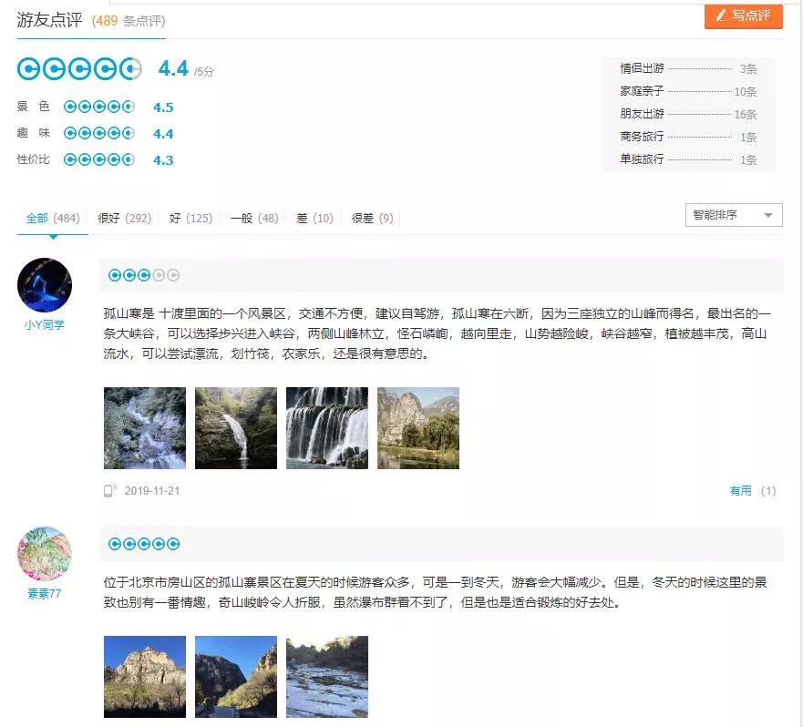
Task: Open wide waterfall photo, third thumbnail
Action: click(x=327, y=428)
